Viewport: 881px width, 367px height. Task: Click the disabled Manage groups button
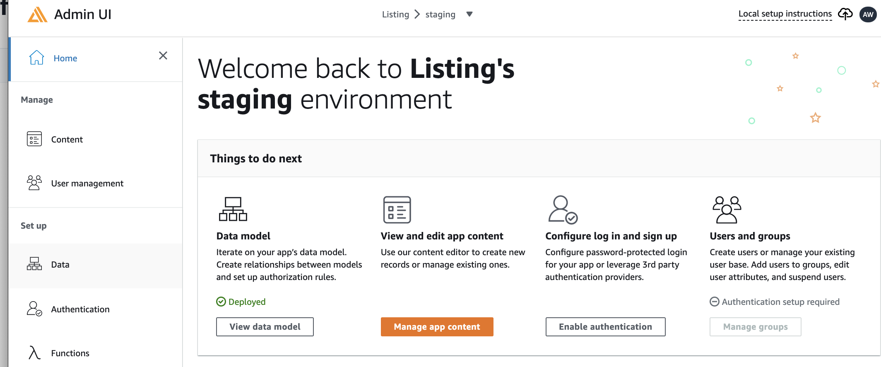755,326
